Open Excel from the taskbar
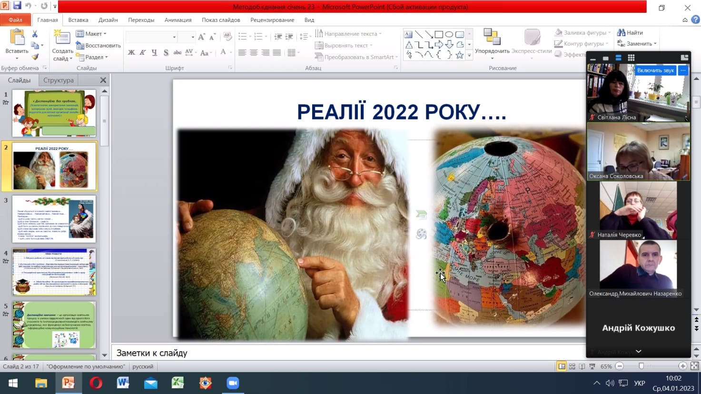The image size is (701, 394). click(178, 383)
